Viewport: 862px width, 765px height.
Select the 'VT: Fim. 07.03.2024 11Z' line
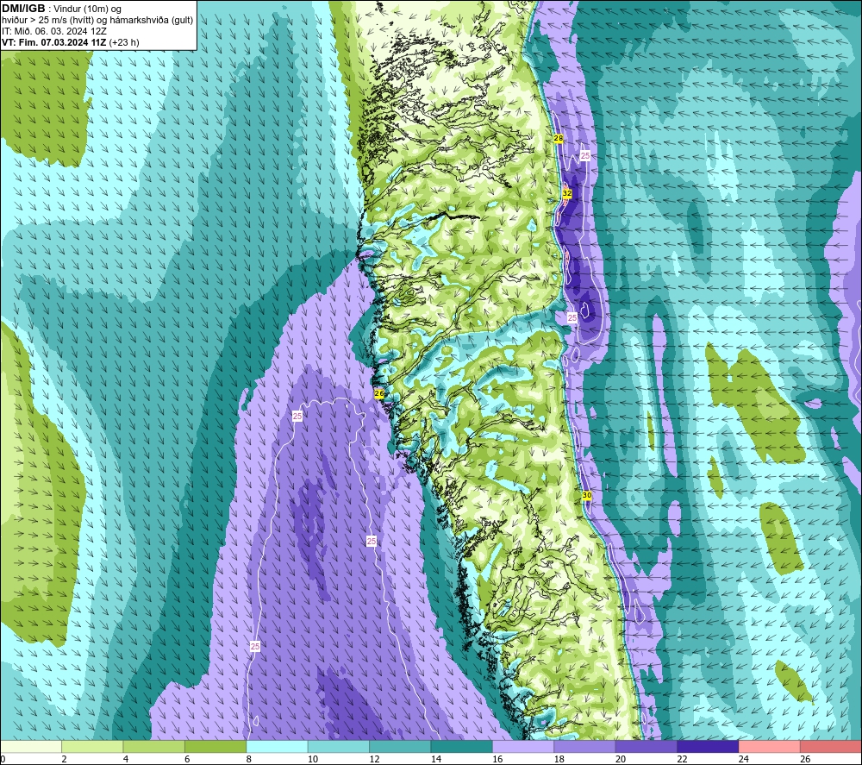tap(53, 42)
